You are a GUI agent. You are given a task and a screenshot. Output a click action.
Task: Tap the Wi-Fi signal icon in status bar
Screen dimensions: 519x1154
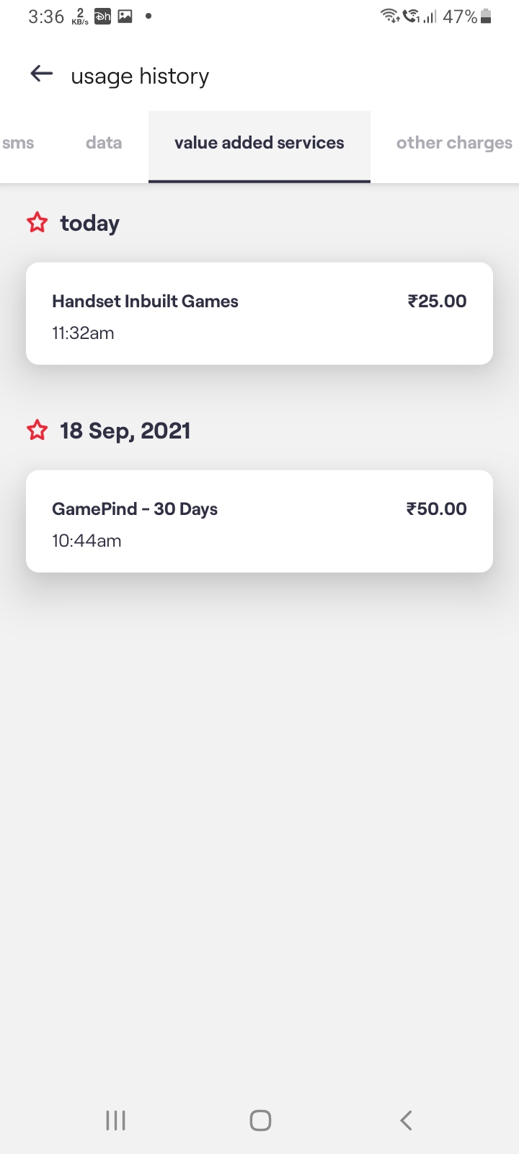tap(390, 16)
